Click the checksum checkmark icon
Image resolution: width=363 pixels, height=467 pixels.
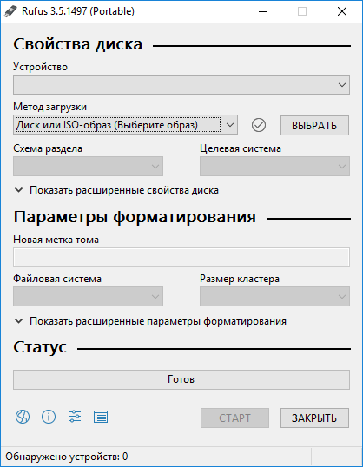coord(259,125)
